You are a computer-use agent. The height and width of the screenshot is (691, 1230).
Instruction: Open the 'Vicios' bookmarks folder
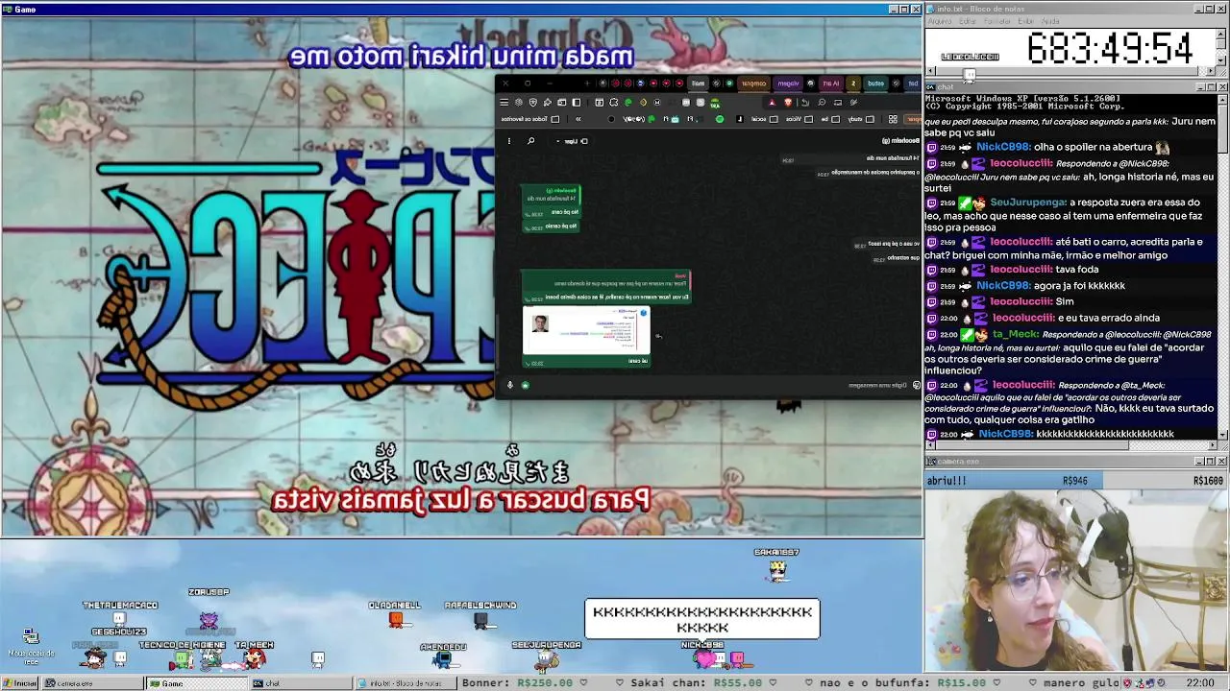800,119
